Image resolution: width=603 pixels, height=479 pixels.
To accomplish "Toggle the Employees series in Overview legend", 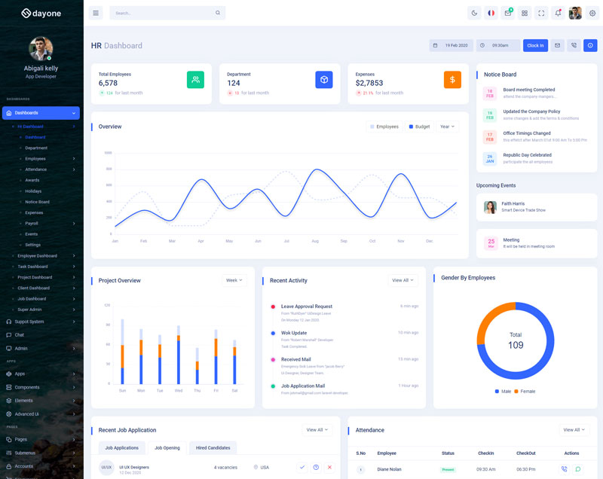I will point(384,127).
